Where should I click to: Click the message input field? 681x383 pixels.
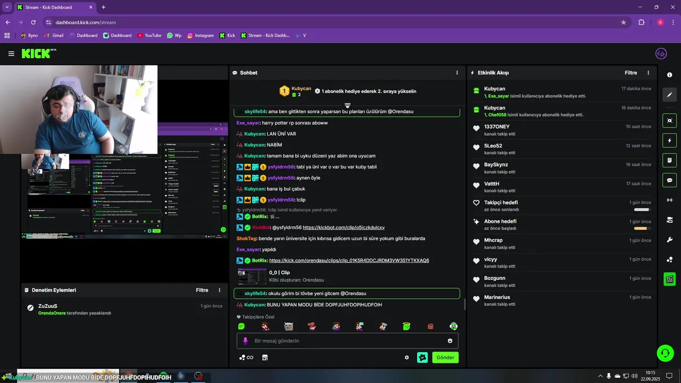tap(347, 341)
